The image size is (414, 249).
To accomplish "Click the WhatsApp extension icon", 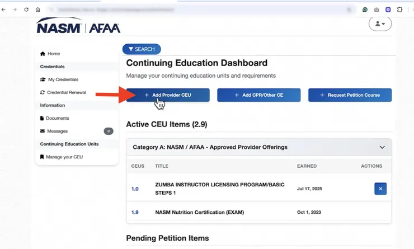I will pos(365,10).
